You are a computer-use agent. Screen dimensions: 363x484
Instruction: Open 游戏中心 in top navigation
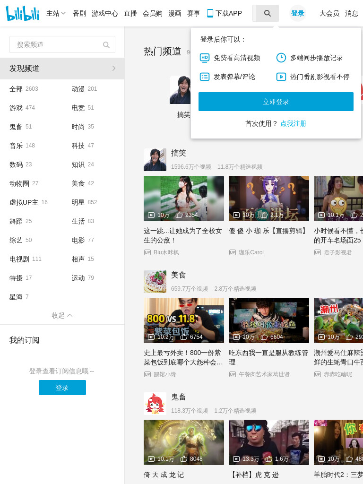[105, 13]
